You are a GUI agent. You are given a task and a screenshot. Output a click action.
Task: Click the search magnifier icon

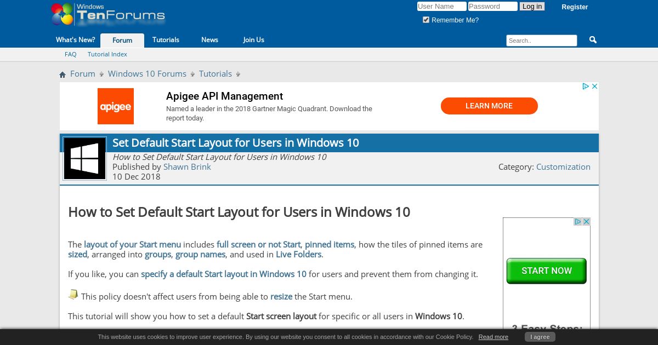pos(593,40)
